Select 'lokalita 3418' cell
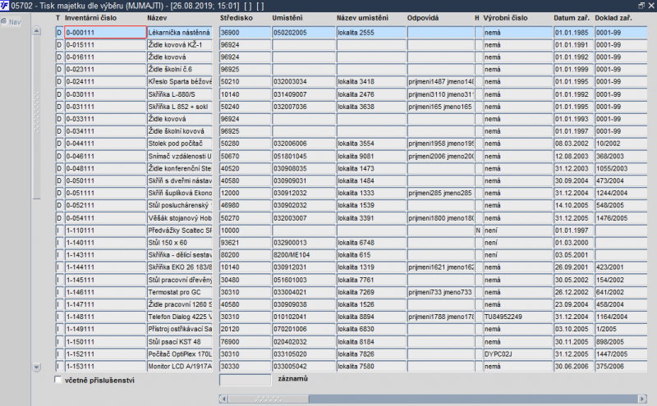The width and height of the screenshot is (657, 406). click(x=371, y=82)
